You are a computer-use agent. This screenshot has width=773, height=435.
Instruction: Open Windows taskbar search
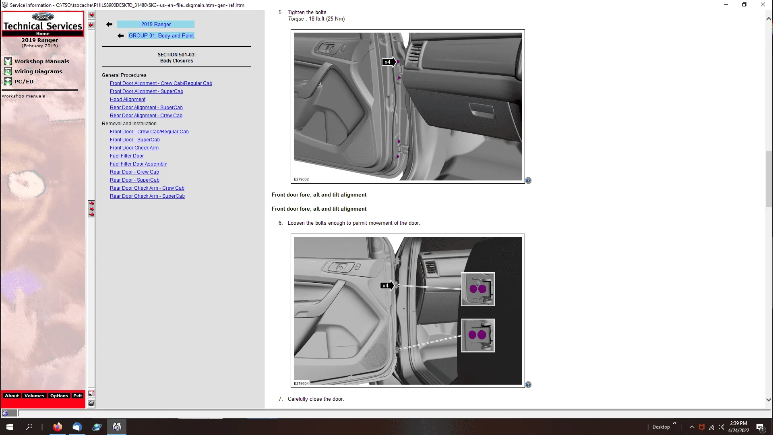click(x=29, y=427)
